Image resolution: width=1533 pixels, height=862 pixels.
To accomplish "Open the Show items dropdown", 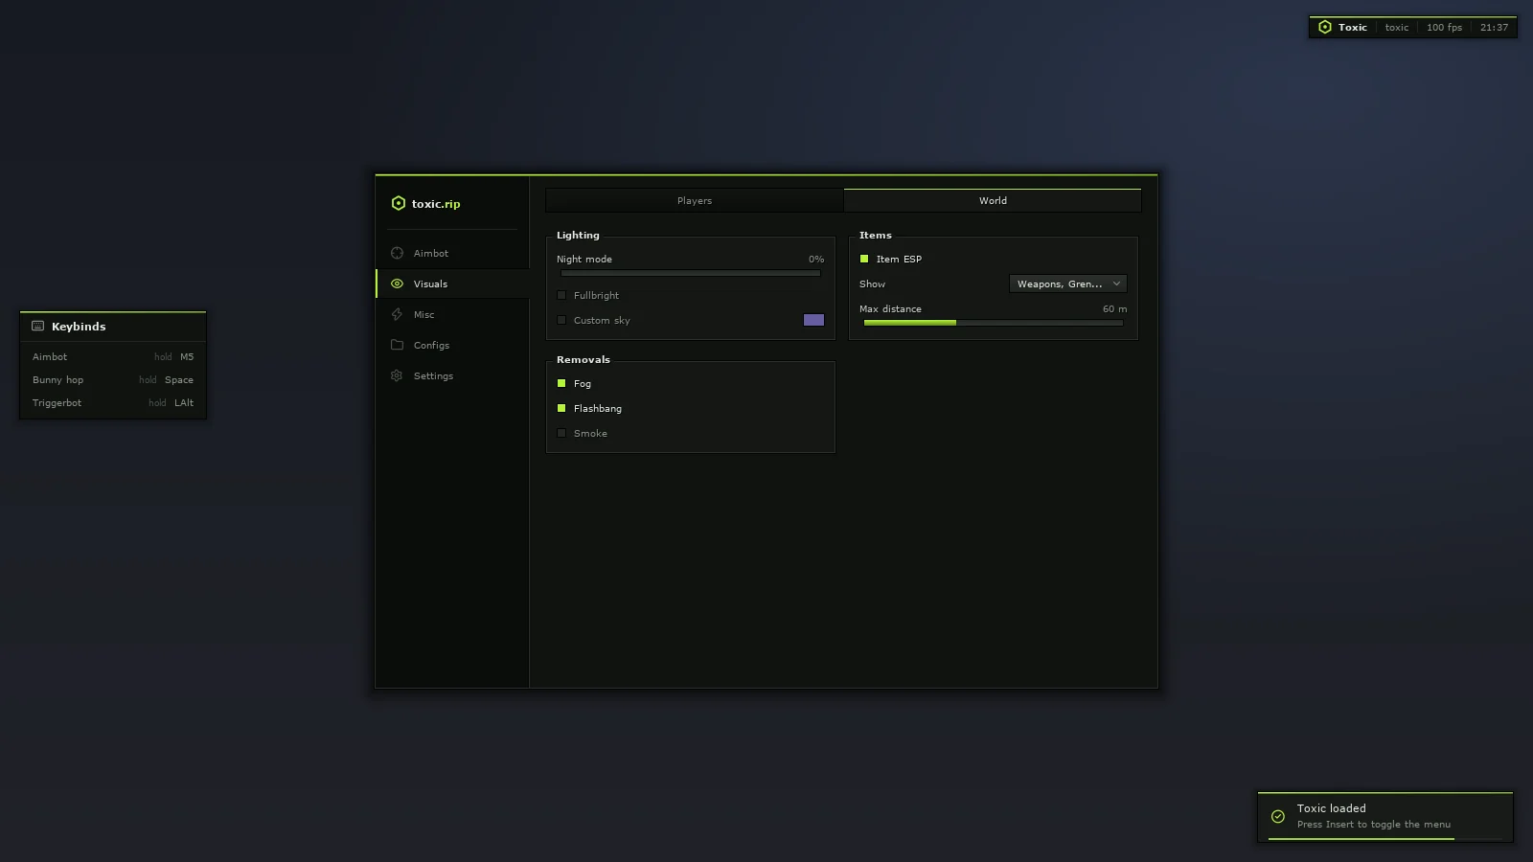I will pyautogui.click(x=1068, y=284).
